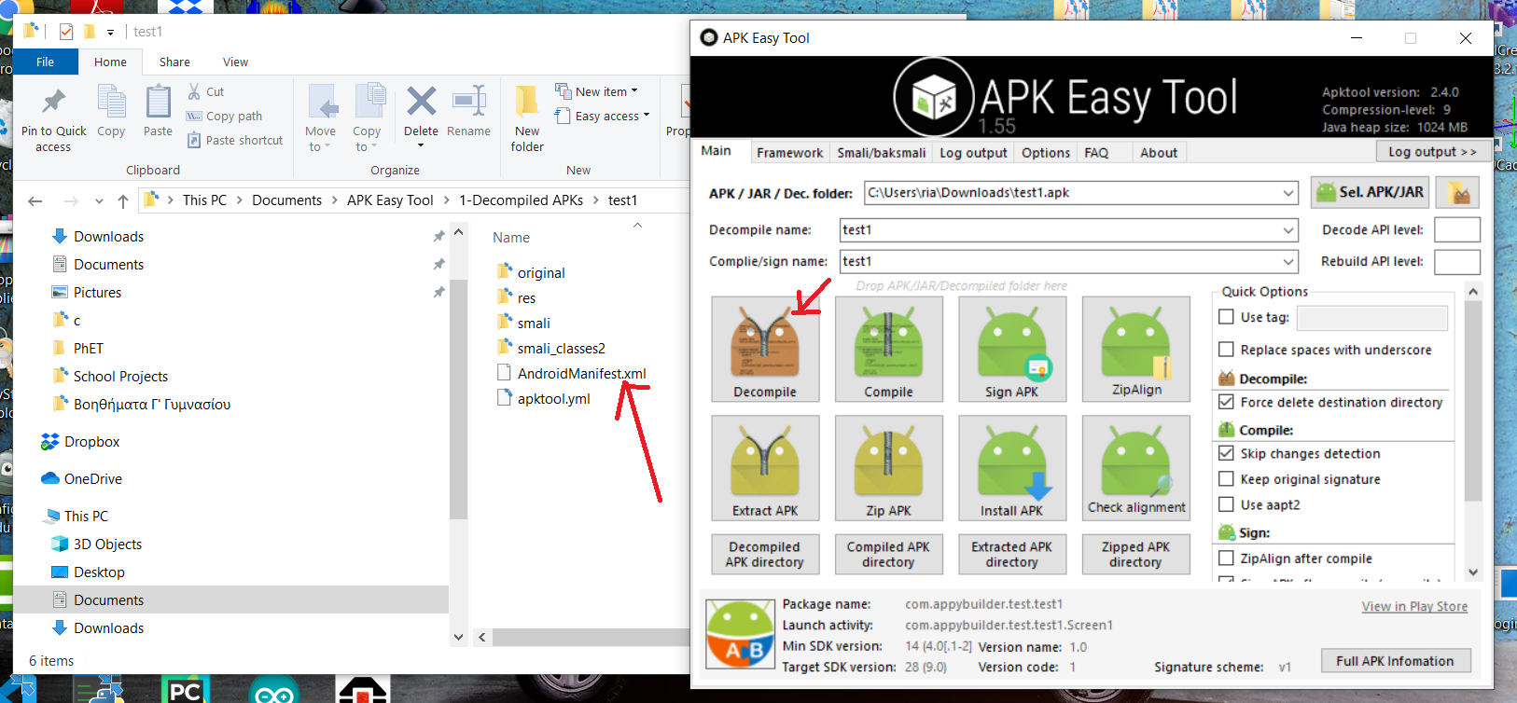Click the Sign APK icon

point(1011,349)
